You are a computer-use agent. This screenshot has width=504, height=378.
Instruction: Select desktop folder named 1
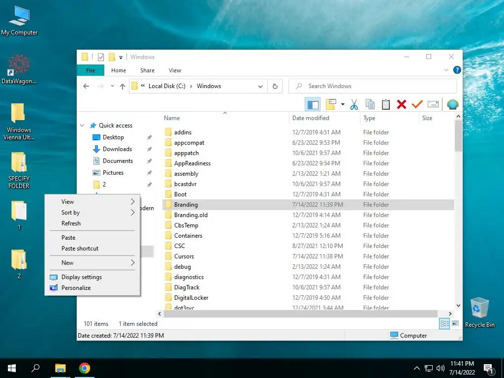click(19, 215)
